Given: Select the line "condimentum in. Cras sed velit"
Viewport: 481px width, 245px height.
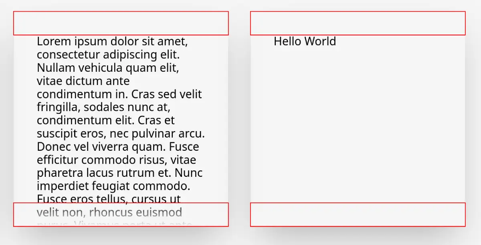Looking at the screenshot, I should click(x=119, y=94).
